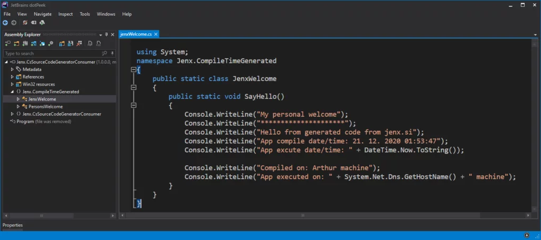Viewport: 541px width, 240px height.
Task: Collapse the Jenx.CompileTimeGenerated namespace node
Action: pyautogui.click(x=12, y=92)
